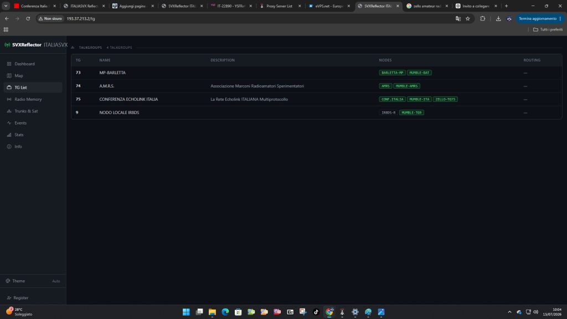Go to Trunks & Sat section
The image size is (567, 319).
[33, 111]
